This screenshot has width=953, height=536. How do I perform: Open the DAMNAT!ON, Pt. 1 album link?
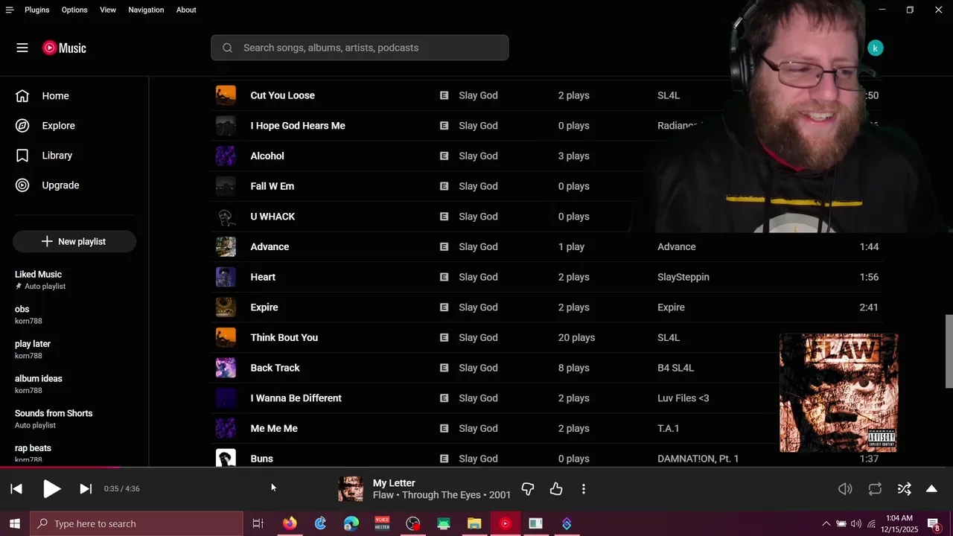698,459
